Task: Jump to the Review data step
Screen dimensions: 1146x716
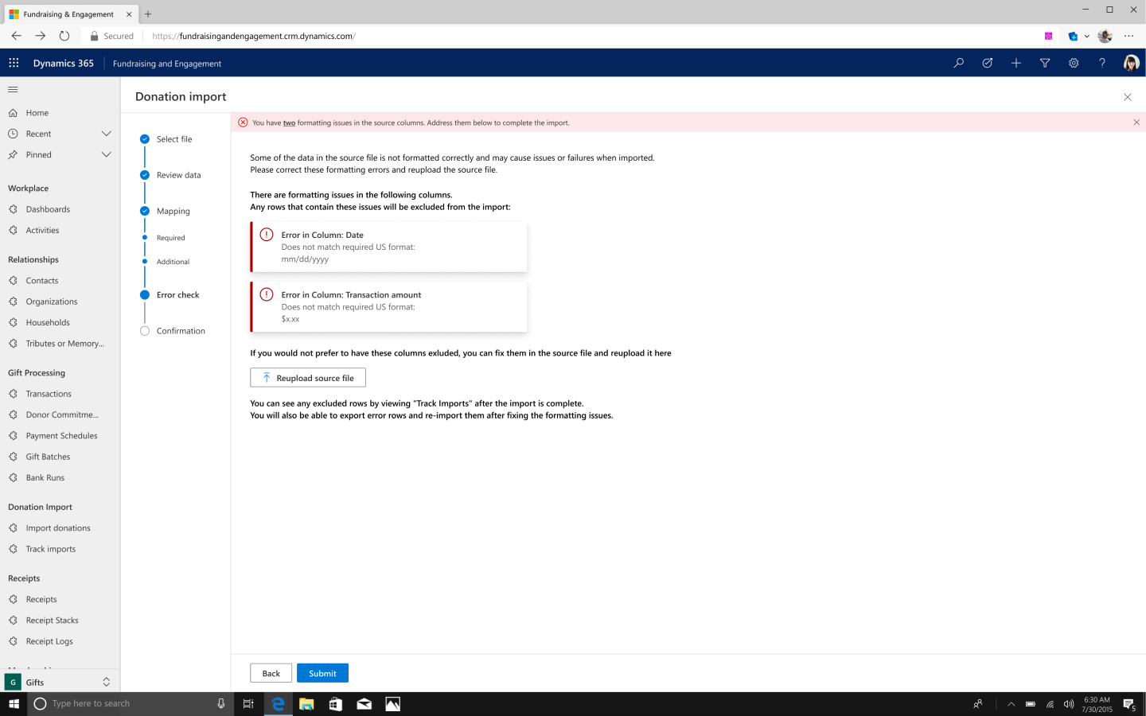Action: [145, 175]
